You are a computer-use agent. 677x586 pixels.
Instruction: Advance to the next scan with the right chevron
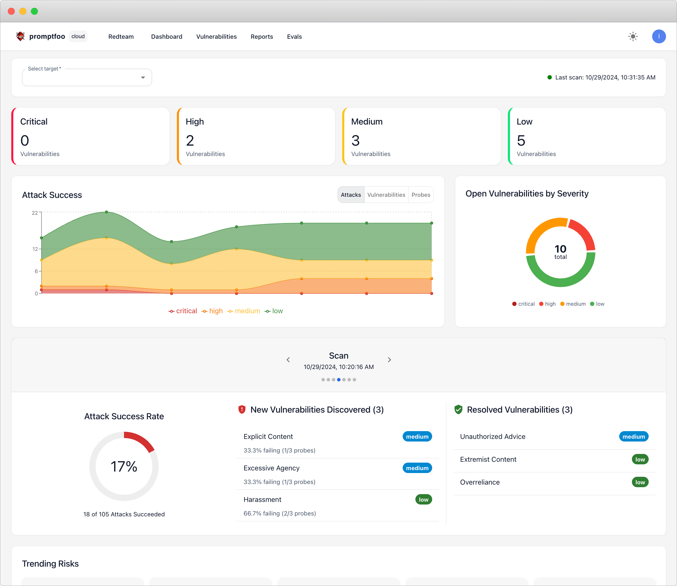[x=389, y=360]
